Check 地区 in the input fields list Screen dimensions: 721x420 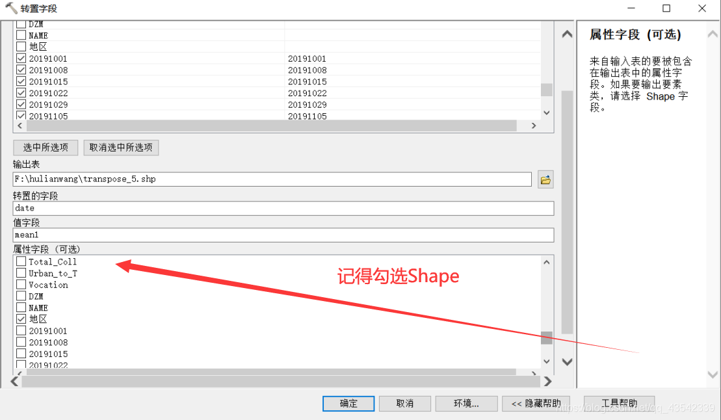point(21,46)
